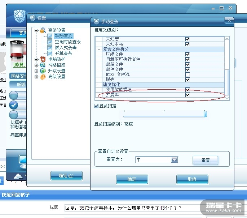This screenshot has height=218, width=247.
Task: Click the 升级设置 green check icon
Action: pos(43,71)
